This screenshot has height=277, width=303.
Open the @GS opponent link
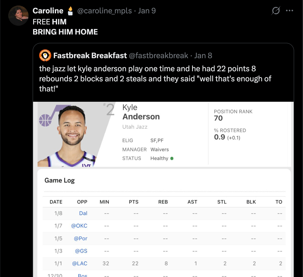coord(81,251)
